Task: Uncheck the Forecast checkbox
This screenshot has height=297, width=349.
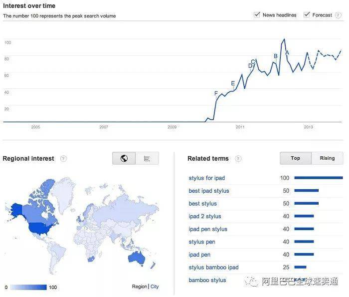Action: point(307,15)
